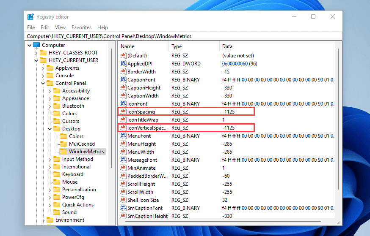The height and width of the screenshot is (236, 370).
Task: Click the Registry Editor app icon in title bar
Action: point(30,17)
